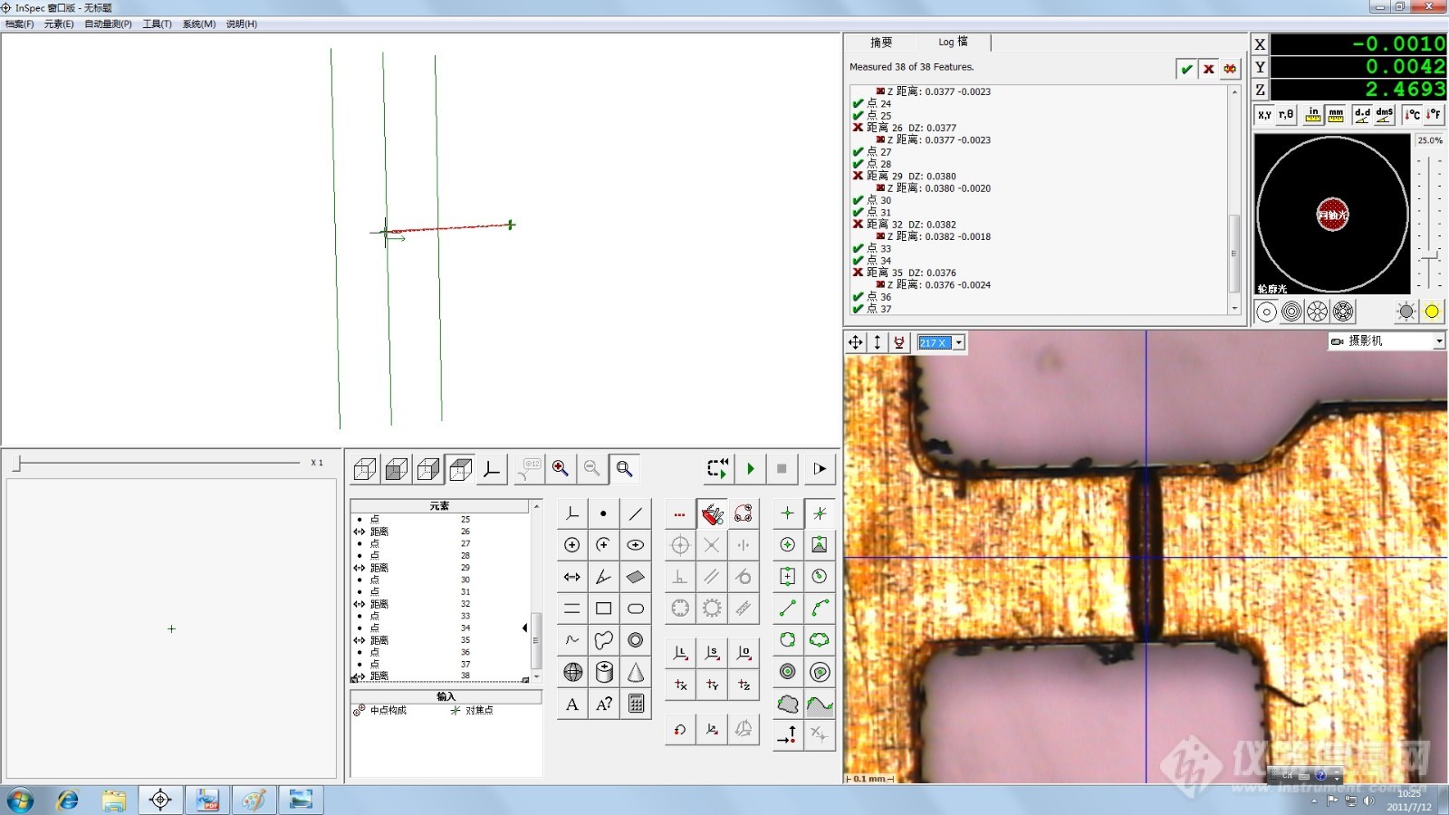Select the Line measurement tool
Image resolution: width=1449 pixels, height=815 pixels.
[636, 513]
